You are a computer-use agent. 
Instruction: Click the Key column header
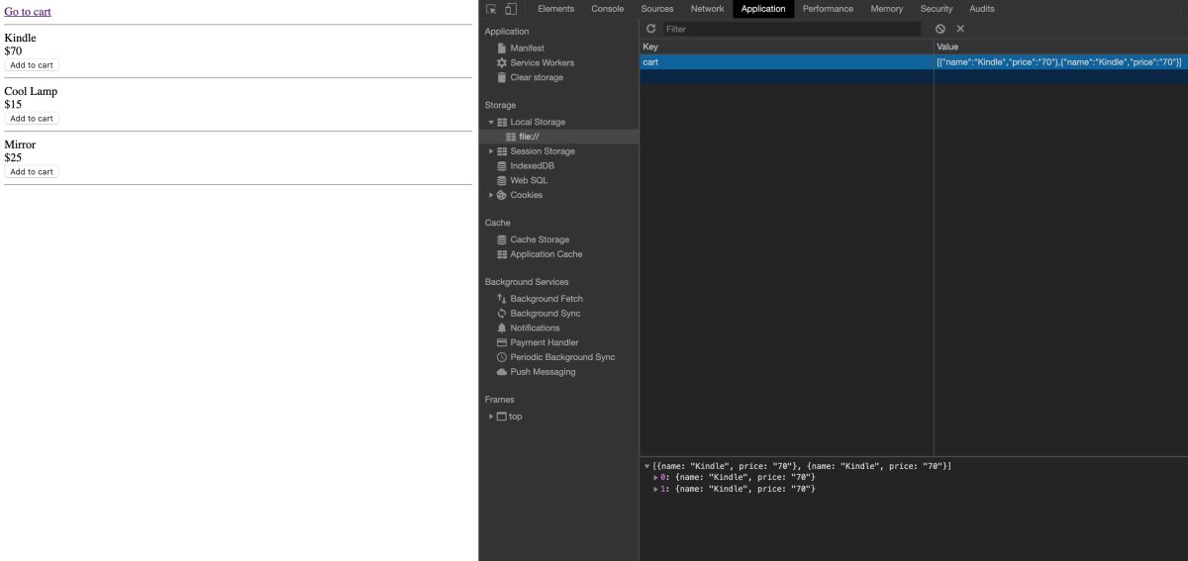[786, 47]
